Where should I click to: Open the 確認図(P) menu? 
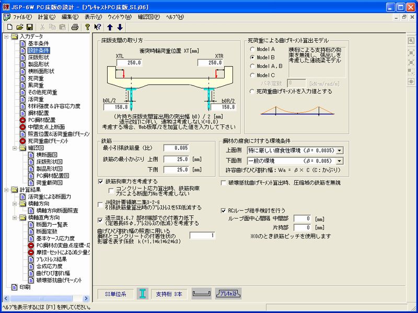pyautogui.click(x=149, y=17)
